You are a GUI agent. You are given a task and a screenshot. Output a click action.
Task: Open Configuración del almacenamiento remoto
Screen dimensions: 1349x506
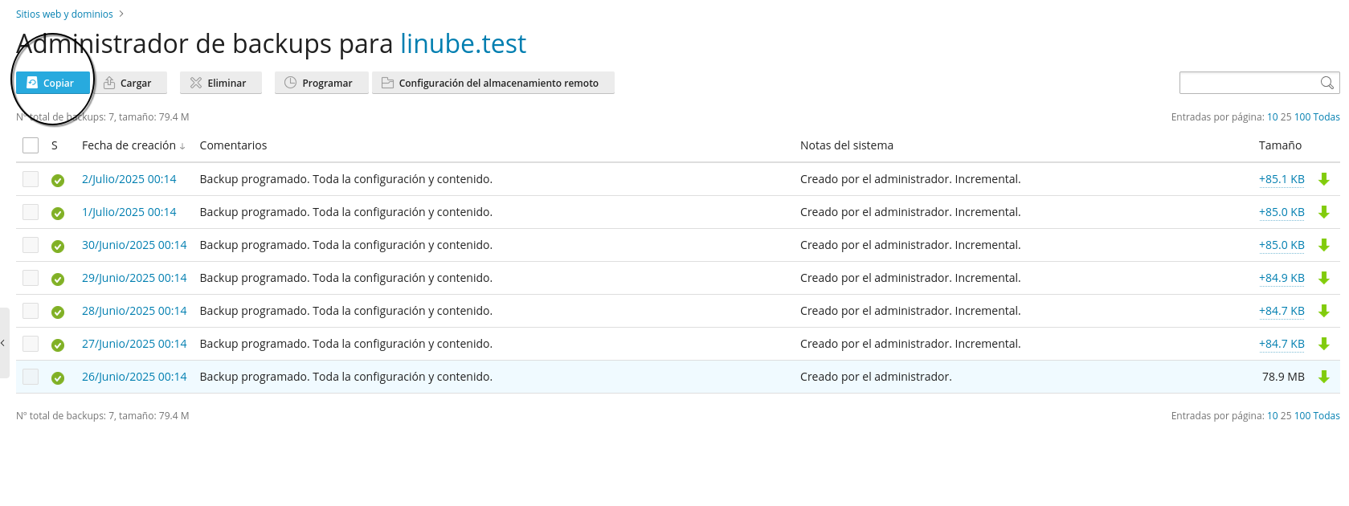click(493, 83)
